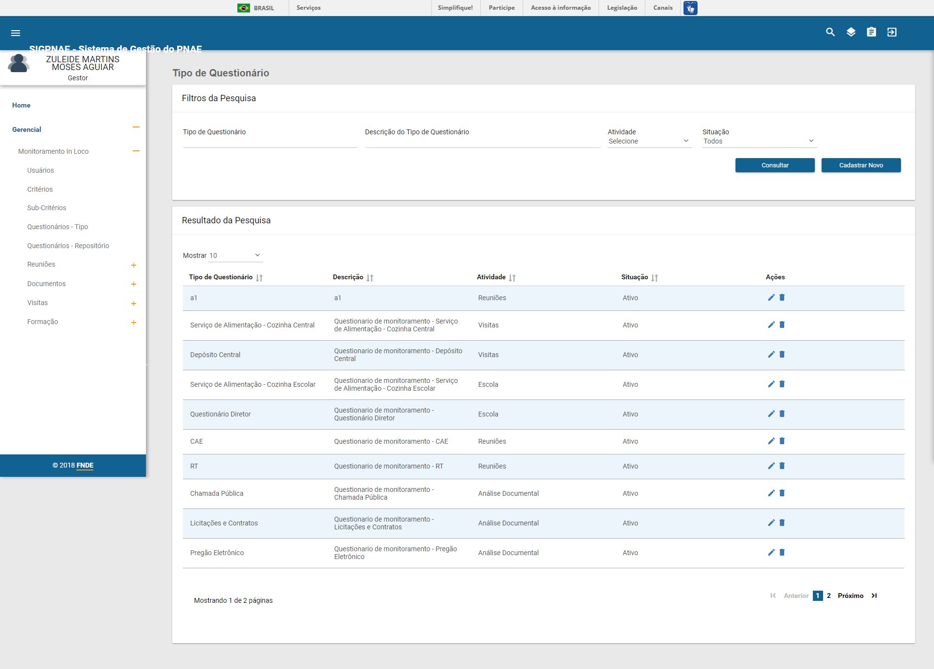Image resolution: width=934 pixels, height=669 pixels.
Task: Delete the Pregão Eletrônico row
Action: 782,553
